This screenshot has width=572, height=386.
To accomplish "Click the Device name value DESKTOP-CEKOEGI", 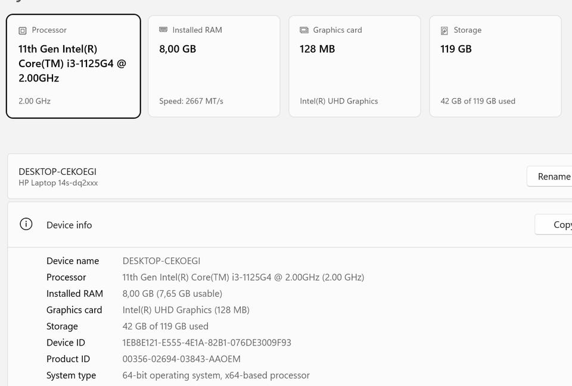I will point(161,261).
